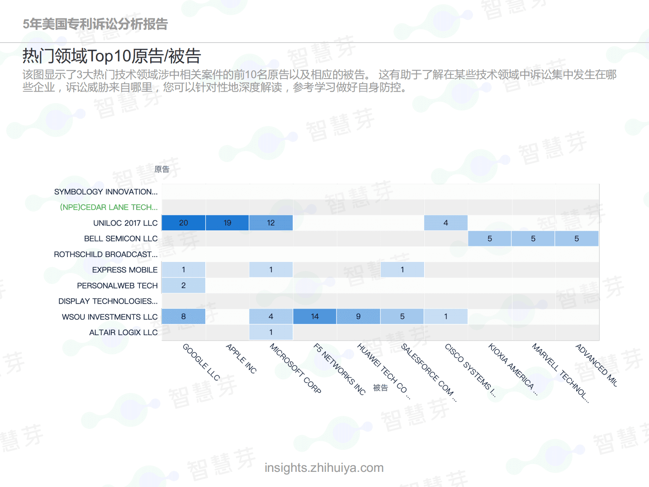This screenshot has height=487, width=649.
Task: Select the EXPRESS MOBILE plaintiff label
Action: tap(125, 270)
